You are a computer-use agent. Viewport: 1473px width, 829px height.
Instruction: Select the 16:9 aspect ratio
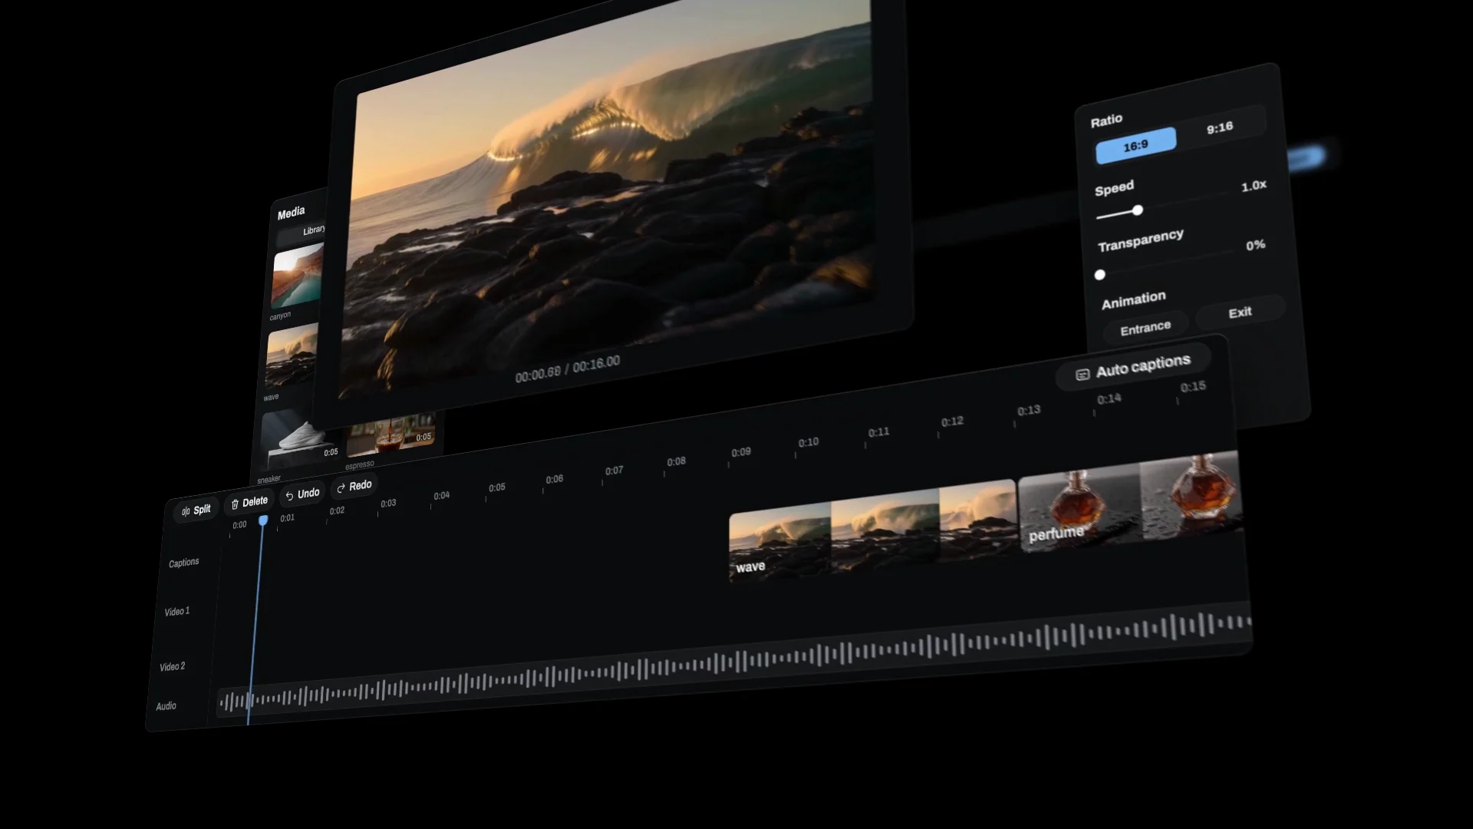(1135, 146)
